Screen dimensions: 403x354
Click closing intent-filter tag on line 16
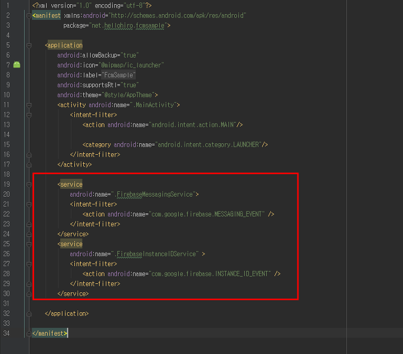tap(95, 155)
